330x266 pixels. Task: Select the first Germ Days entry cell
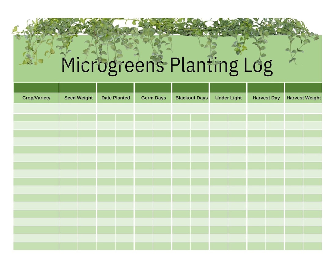click(x=153, y=108)
